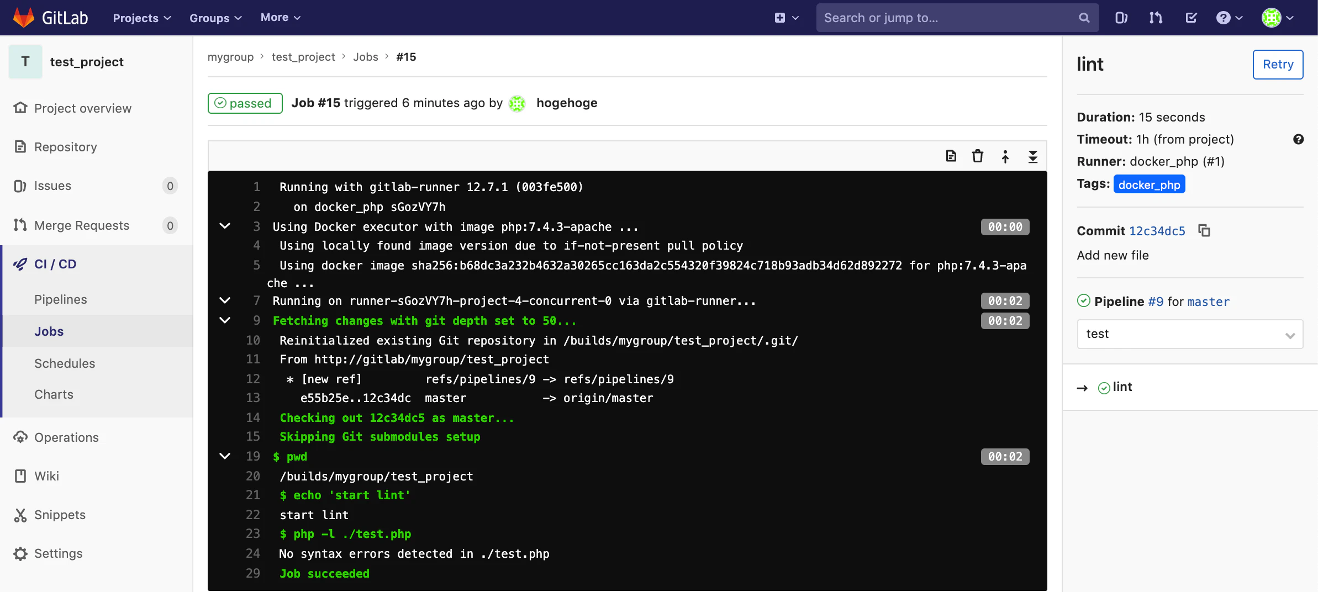Open the timeout help question icon

(x=1298, y=139)
